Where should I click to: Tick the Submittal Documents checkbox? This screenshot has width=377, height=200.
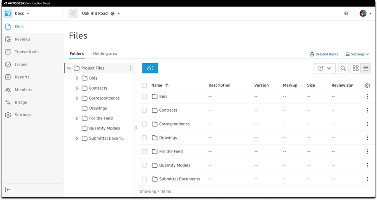tap(144, 179)
